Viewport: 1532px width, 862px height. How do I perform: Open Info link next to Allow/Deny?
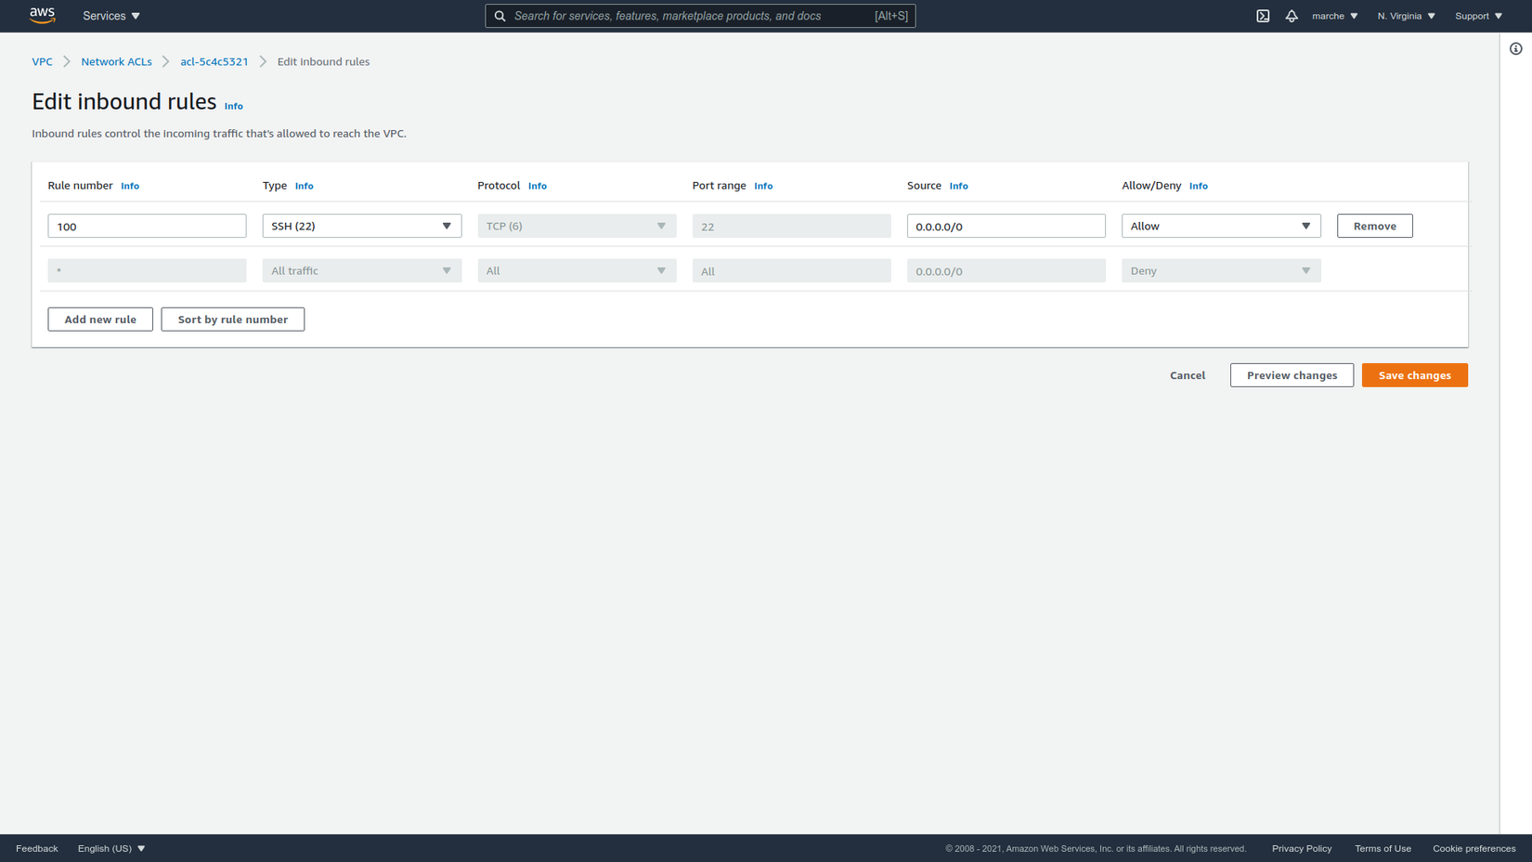coord(1199,186)
